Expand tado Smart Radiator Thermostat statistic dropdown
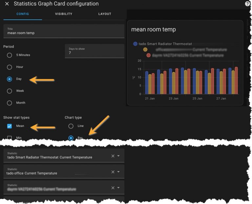The height and width of the screenshot is (204, 252). click(x=118, y=156)
